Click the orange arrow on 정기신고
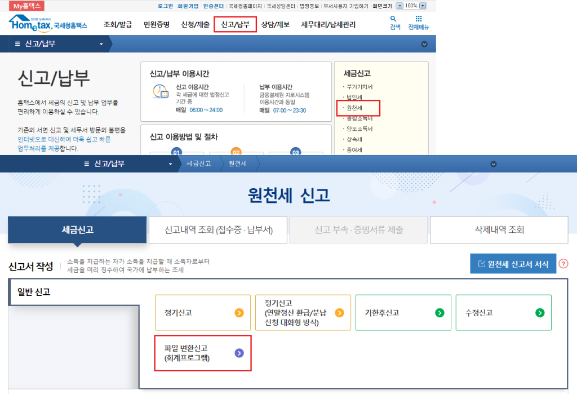 pos(239,313)
